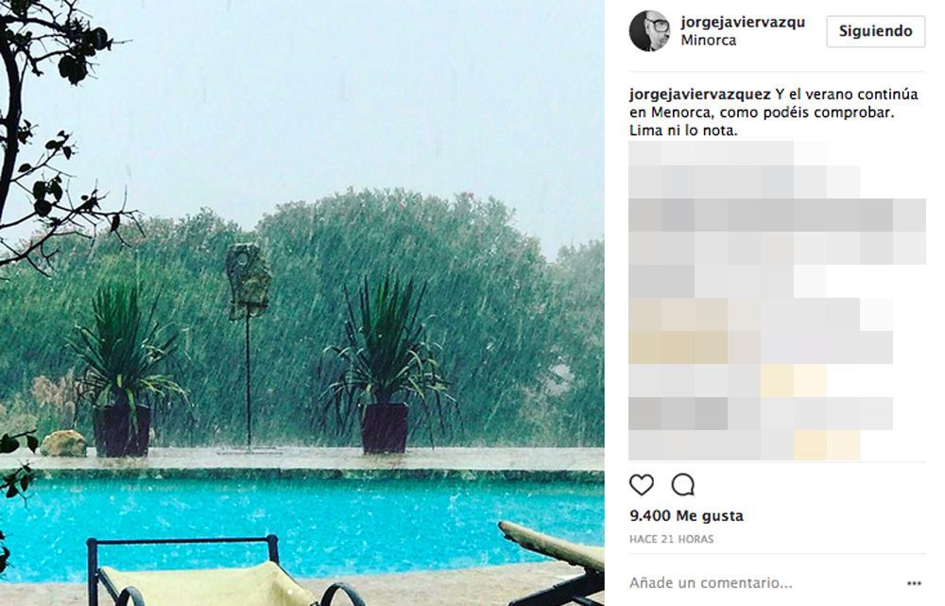
Task: Open comments via the speech bubble icon
Action: point(683,485)
